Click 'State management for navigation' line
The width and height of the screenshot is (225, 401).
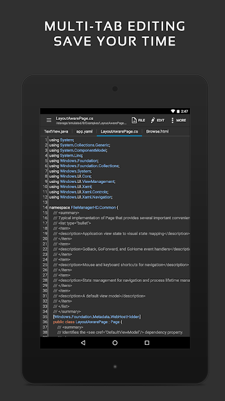click(x=121, y=281)
